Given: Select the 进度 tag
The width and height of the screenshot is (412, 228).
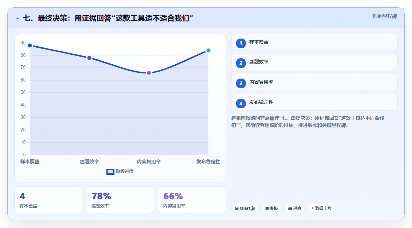Looking at the screenshot, I should point(295,208).
